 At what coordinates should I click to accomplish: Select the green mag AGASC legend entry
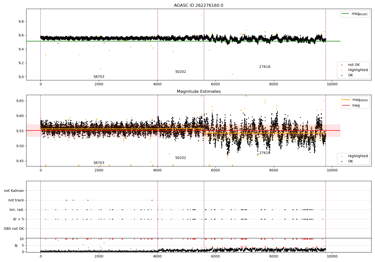coord(355,14)
